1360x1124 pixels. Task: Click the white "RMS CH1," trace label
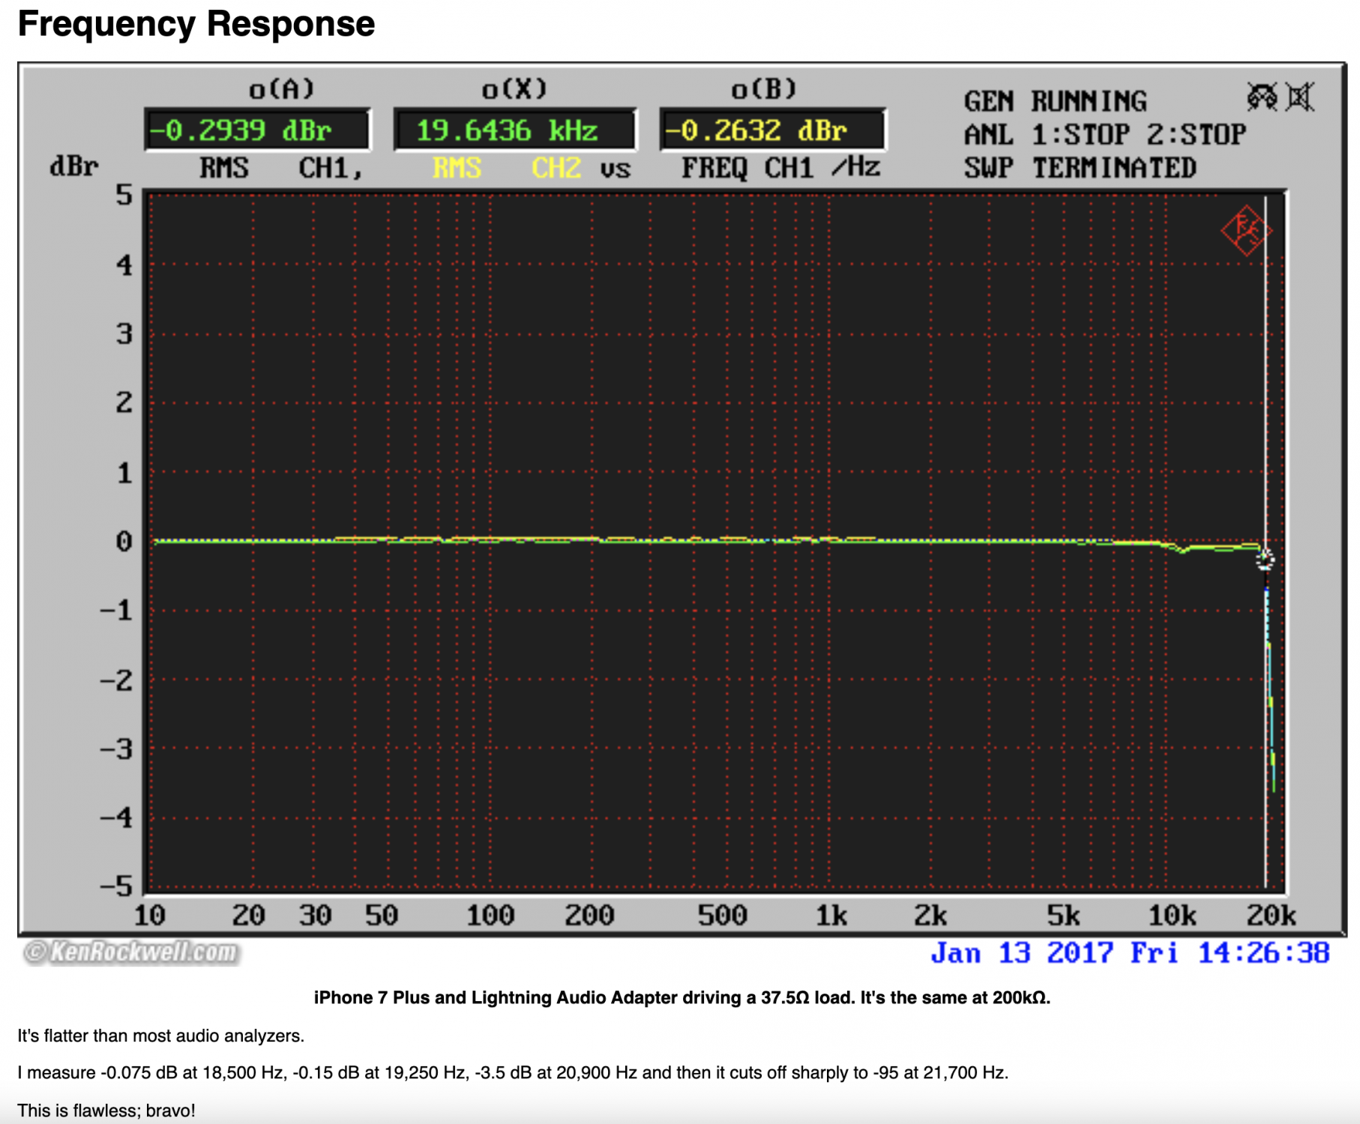tap(281, 168)
